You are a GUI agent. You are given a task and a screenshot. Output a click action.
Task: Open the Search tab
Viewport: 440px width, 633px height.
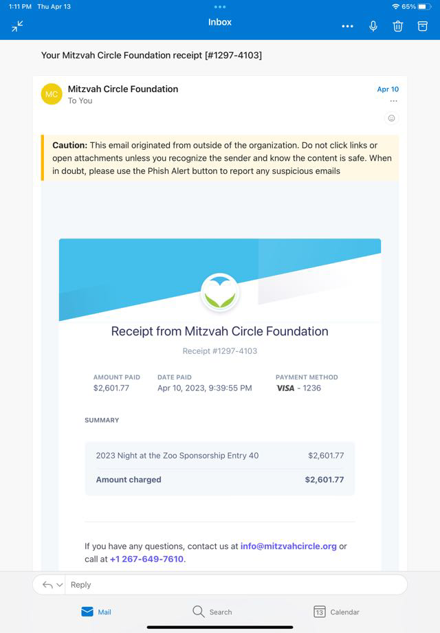pos(212,612)
